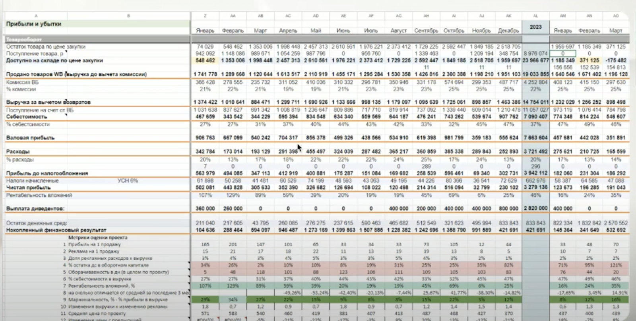Screen dimensions: 636x321
Task: Select column header AD
Action: click(316, 16)
